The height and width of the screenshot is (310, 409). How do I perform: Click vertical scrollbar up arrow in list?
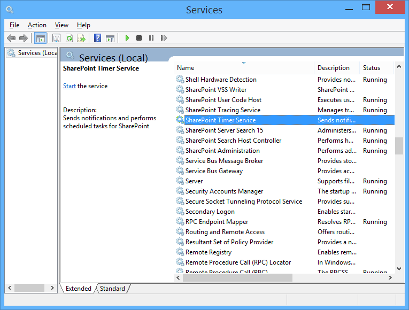[x=399, y=66]
